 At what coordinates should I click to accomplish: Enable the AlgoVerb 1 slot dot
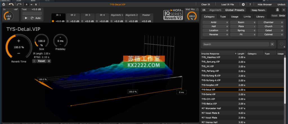(x=111, y=21)
